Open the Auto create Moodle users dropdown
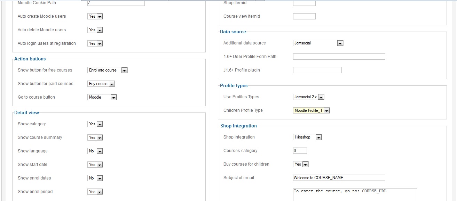 (95, 16)
